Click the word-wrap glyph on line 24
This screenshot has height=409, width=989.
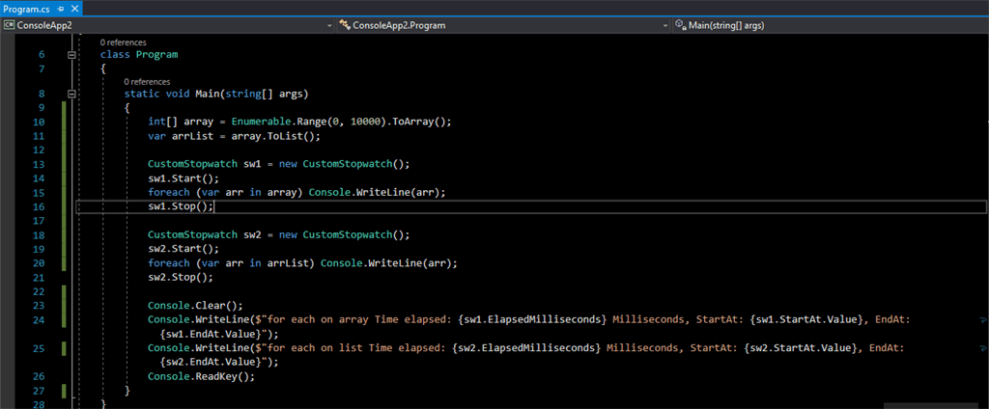click(x=982, y=319)
